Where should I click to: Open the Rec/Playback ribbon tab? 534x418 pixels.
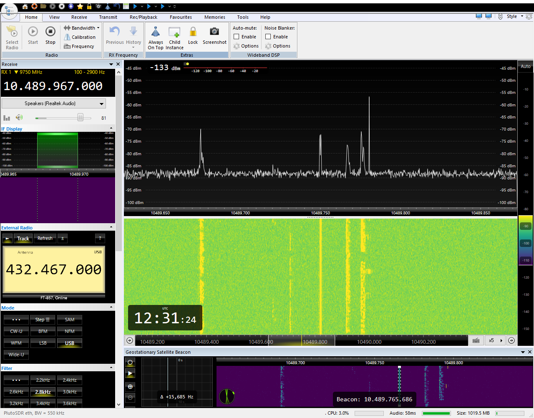point(143,17)
